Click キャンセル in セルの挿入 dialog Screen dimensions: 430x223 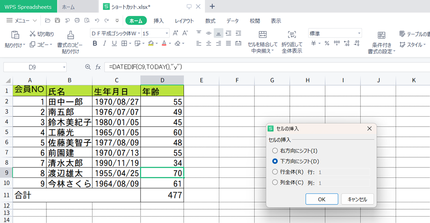click(x=357, y=199)
